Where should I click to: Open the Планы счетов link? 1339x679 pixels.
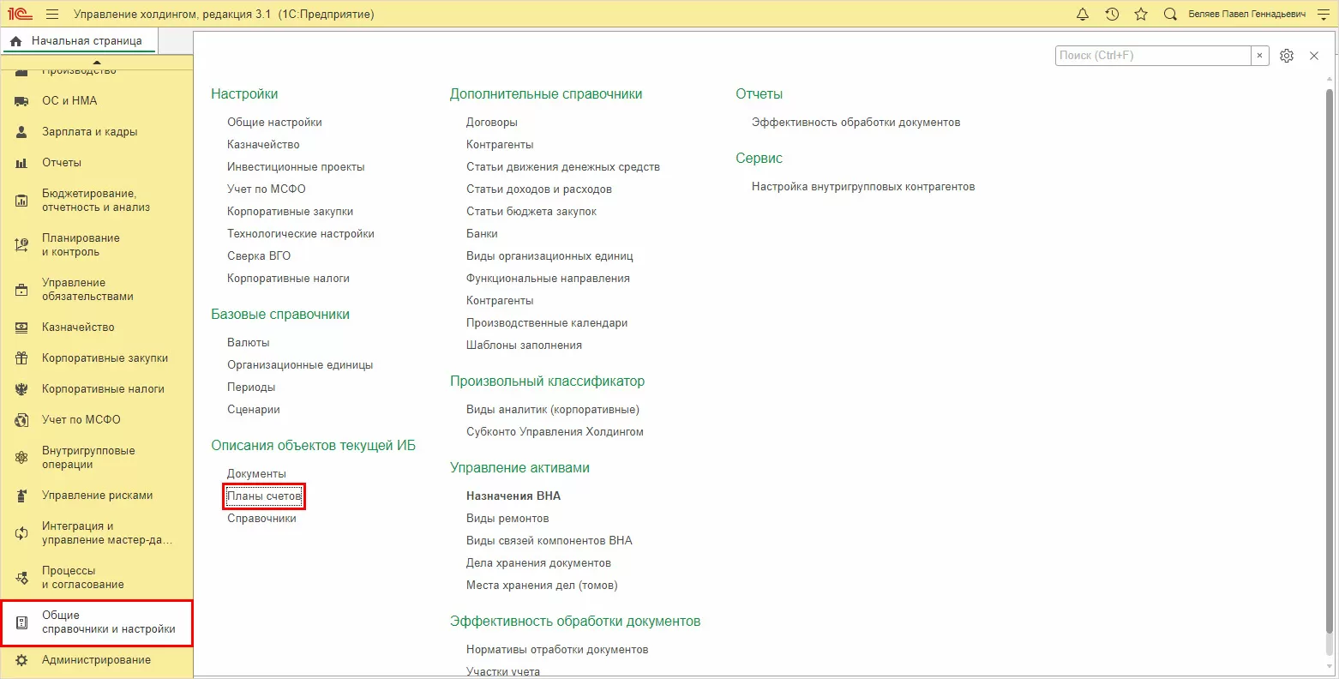point(264,496)
